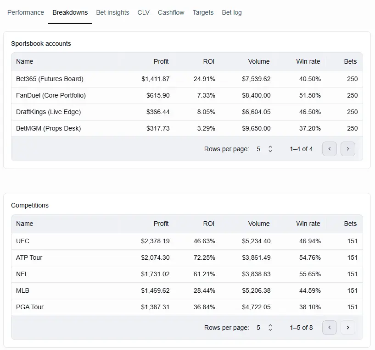The image size is (375, 350).
Task: Click the ATP Tour competition name
Action: (x=29, y=257)
